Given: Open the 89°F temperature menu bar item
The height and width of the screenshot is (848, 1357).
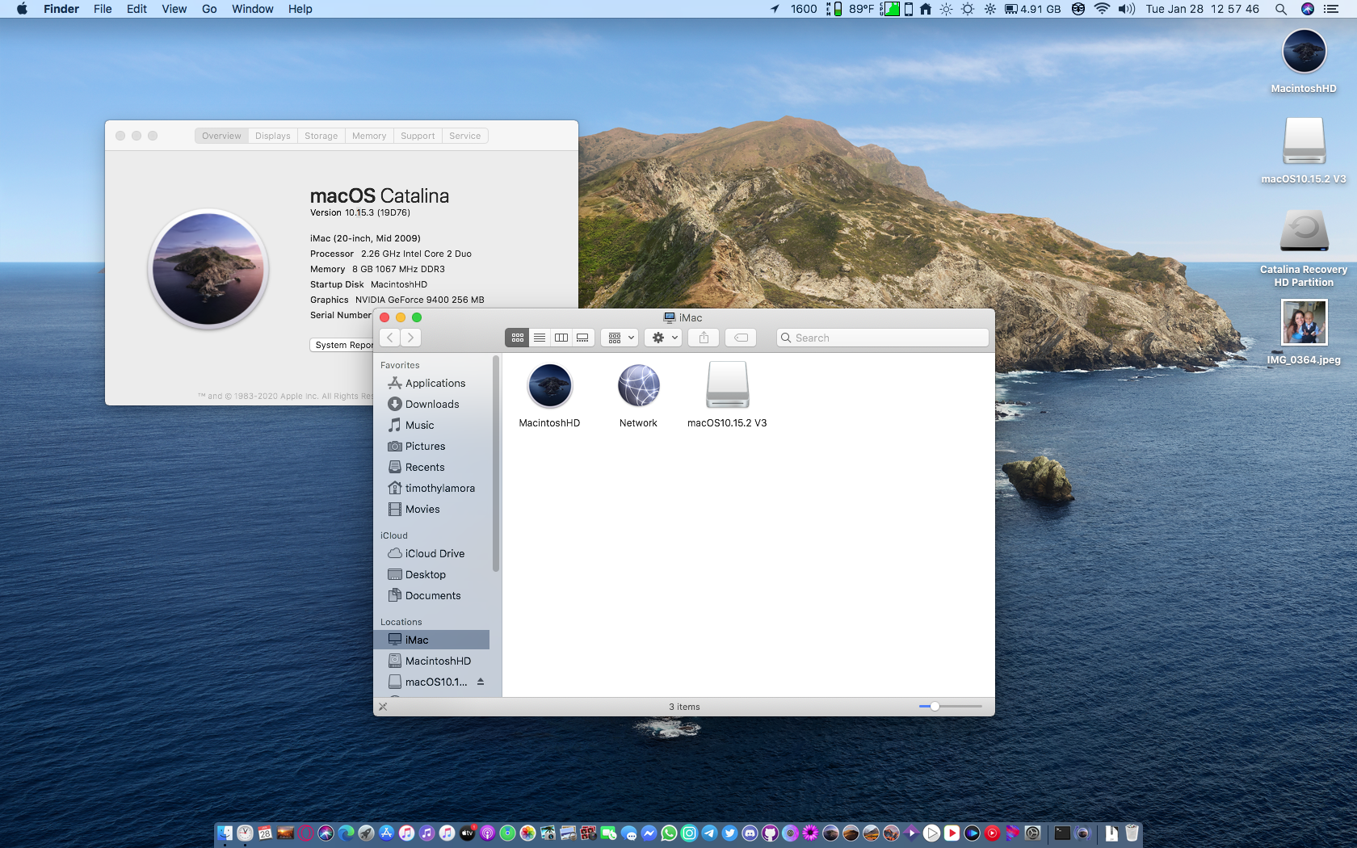Looking at the screenshot, I should pos(861,9).
